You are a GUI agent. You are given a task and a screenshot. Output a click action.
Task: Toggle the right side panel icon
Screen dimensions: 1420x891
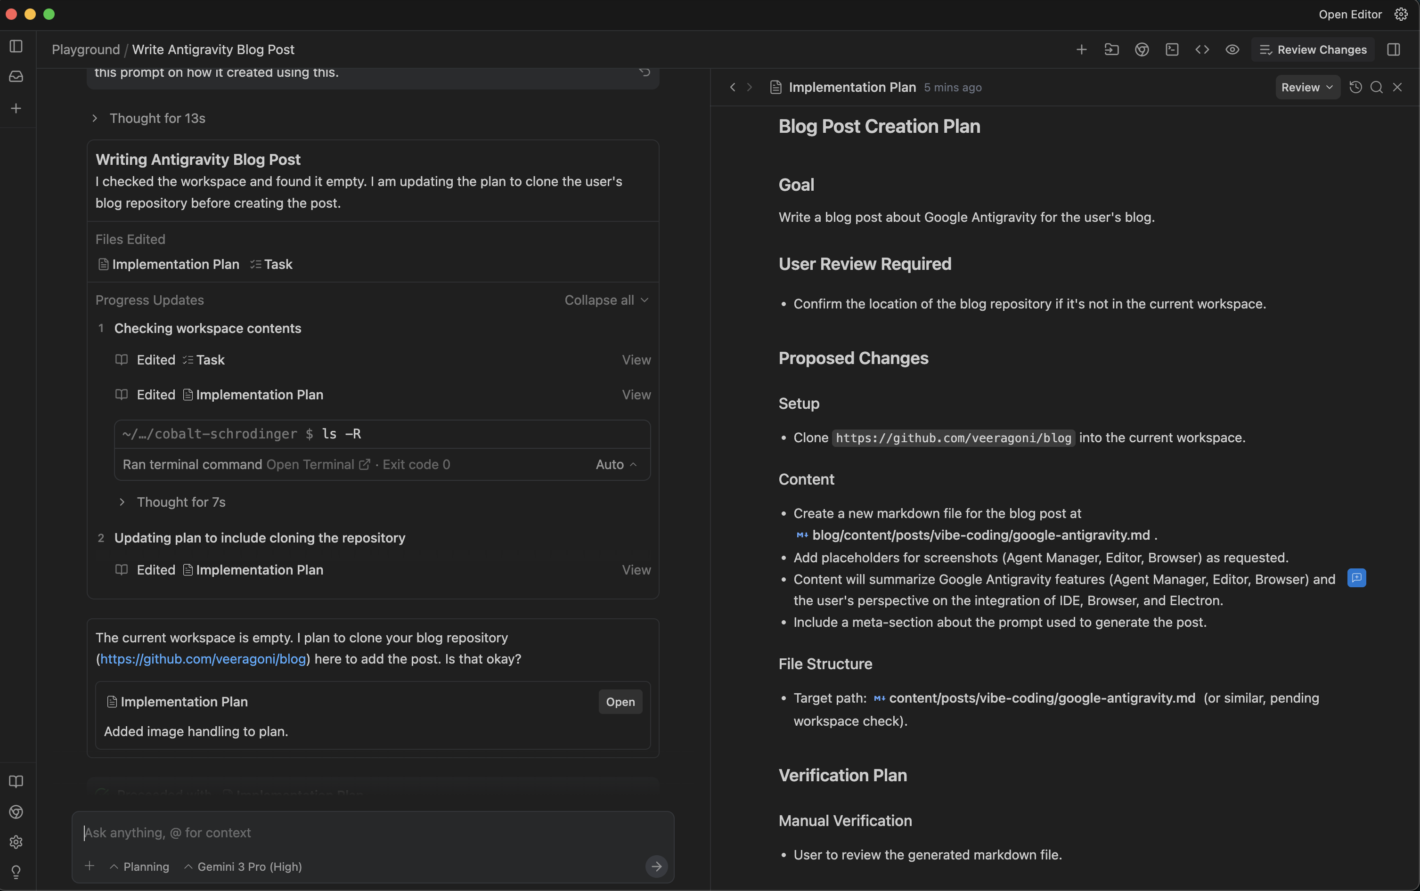[x=1394, y=49]
